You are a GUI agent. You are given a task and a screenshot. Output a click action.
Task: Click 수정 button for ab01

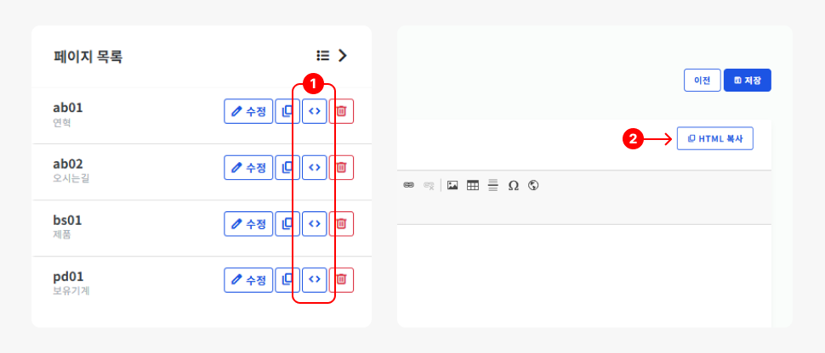click(x=248, y=111)
